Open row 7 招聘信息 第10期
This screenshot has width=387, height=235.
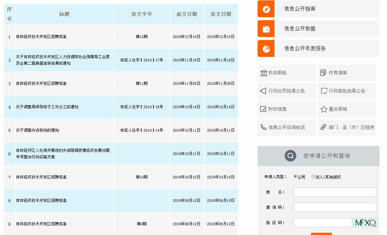pos(41,177)
